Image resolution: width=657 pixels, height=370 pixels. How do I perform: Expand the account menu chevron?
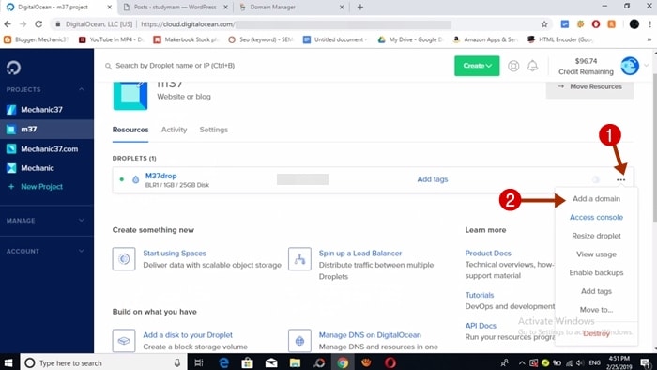(x=647, y=66)
